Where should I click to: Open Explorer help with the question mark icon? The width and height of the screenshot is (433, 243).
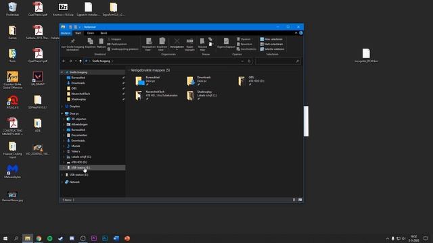(301, 33)
